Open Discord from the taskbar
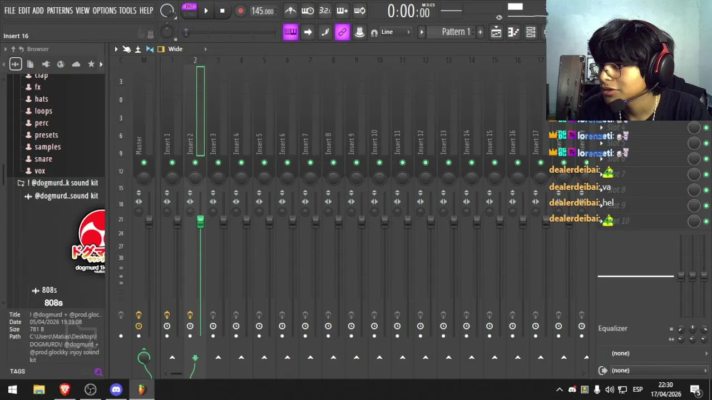Viewport: 712px width, 400px height. coord(116,389)
